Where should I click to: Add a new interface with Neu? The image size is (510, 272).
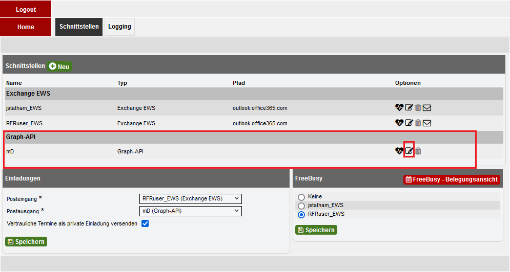point(59,66)
